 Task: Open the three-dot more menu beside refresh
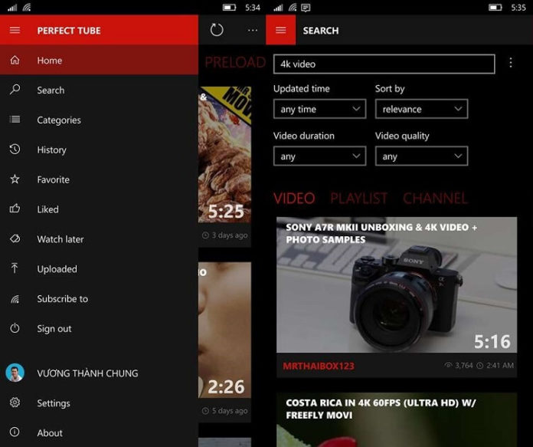253,31
